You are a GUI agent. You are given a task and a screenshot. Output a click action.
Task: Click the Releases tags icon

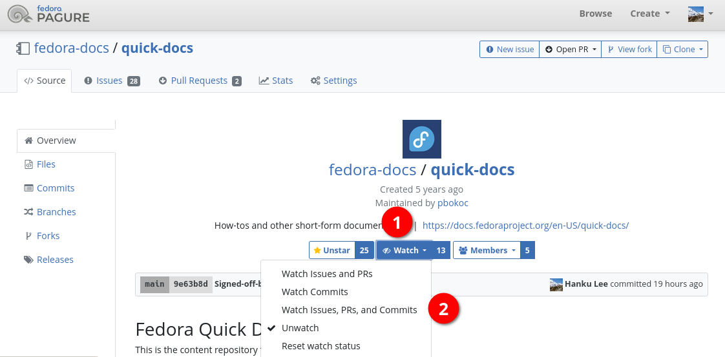point(28,260)
